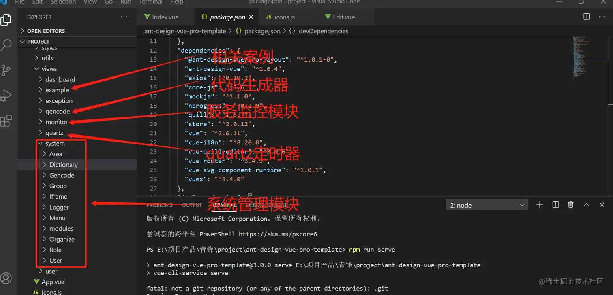Select the package.json editor tab
This screenshot has height=295, width=613.
tap(227, 17)
